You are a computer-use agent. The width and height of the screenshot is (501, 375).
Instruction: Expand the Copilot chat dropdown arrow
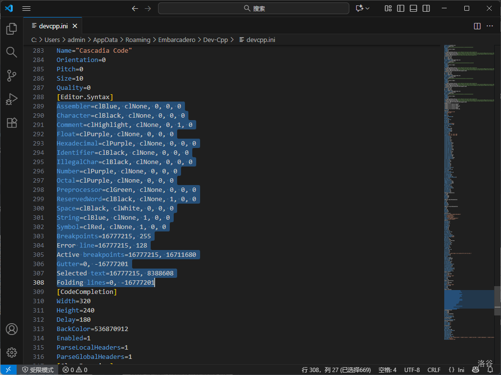[x=367, y=8]
